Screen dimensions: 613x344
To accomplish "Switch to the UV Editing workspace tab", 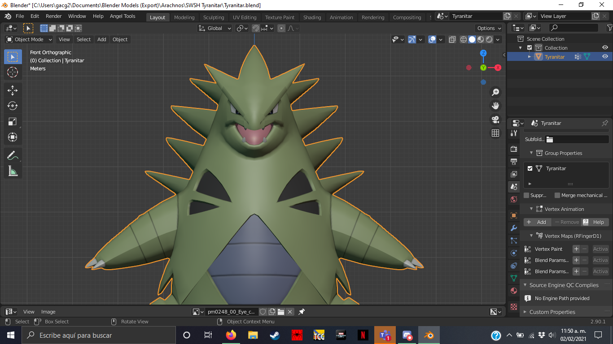I will coord(245,17).
